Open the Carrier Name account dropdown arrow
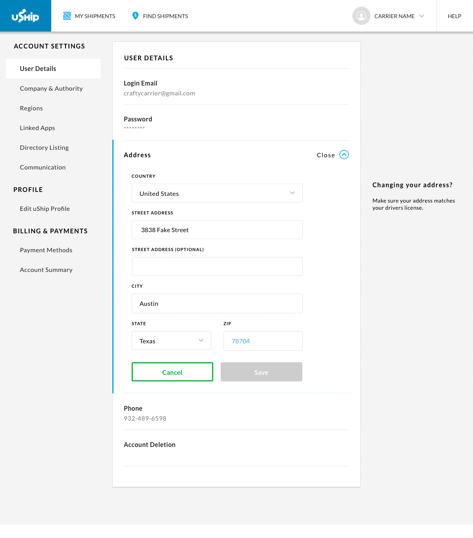The image size is (473, 538). point(422,16)
